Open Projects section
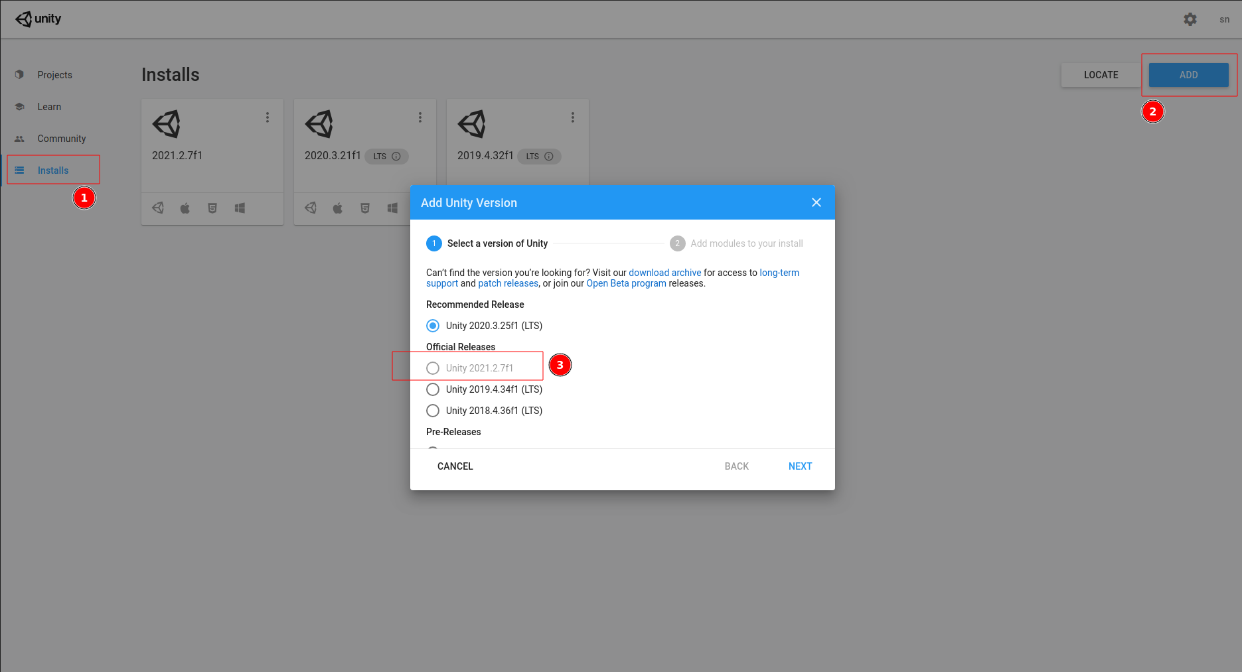Screen dimensions: 1242x672 (x=54, y=75)
